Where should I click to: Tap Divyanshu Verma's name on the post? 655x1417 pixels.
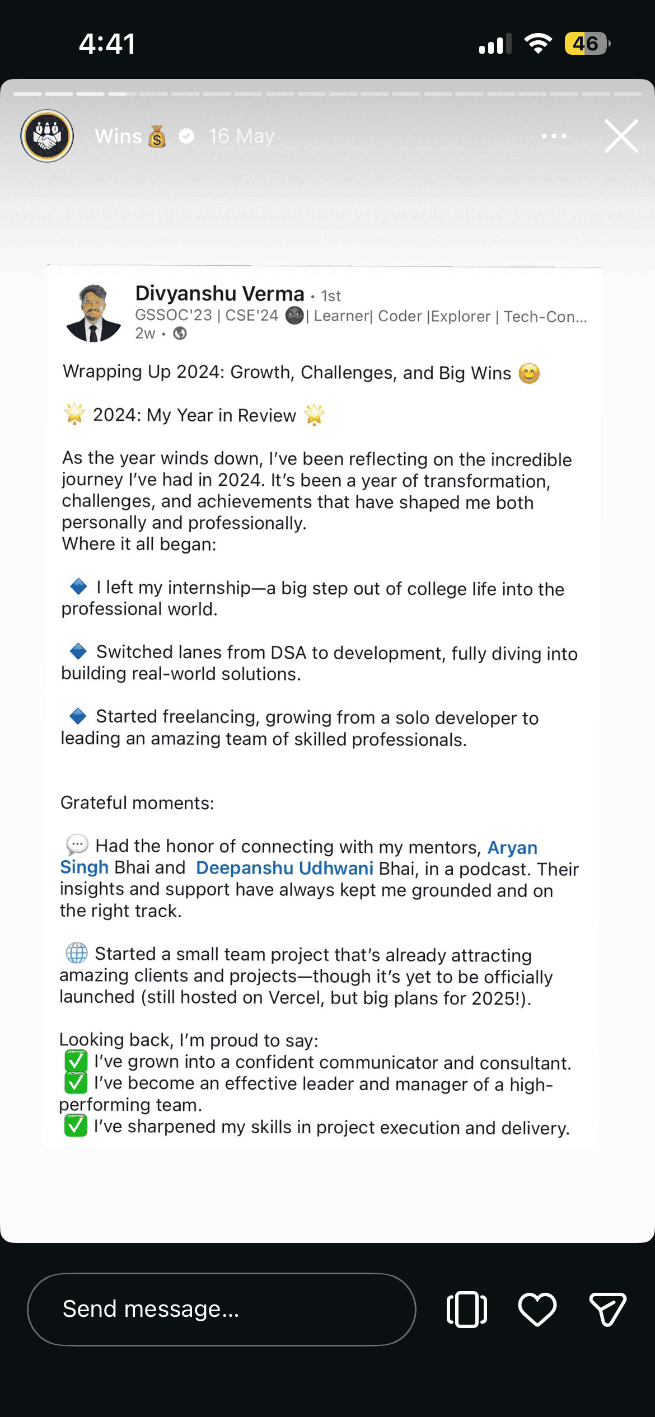(221, 293)
